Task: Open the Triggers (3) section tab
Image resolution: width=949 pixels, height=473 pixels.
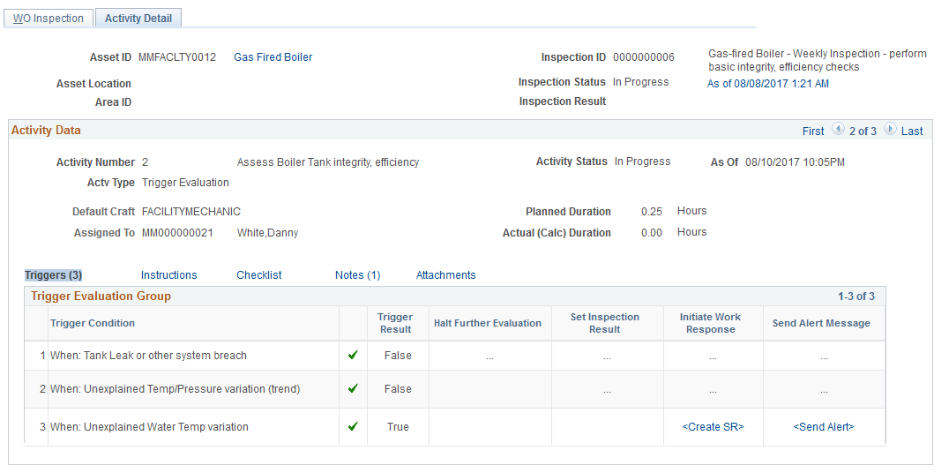Action: [x=53, y=275]
